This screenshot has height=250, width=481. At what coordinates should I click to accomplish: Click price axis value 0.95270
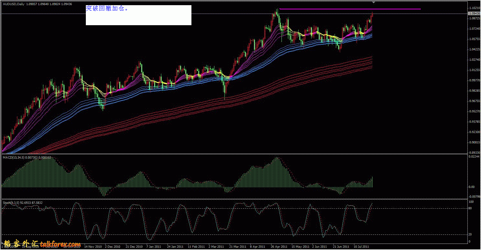tap(474, 111)
